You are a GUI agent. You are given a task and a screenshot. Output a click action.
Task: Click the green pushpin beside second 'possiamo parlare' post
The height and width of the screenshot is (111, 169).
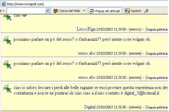(7, 65)
